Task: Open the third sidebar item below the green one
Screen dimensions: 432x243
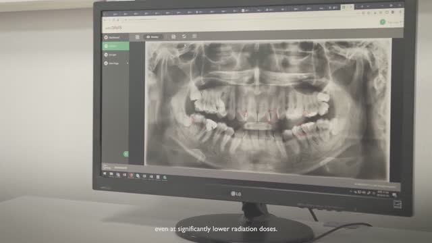Action: click(115, 55)
